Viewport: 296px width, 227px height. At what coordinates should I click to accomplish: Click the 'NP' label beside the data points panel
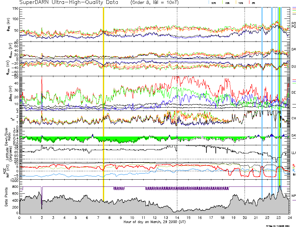(x=293, y=196)
